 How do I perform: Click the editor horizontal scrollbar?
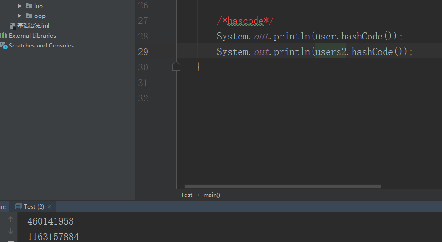click(x=282, y=187)
